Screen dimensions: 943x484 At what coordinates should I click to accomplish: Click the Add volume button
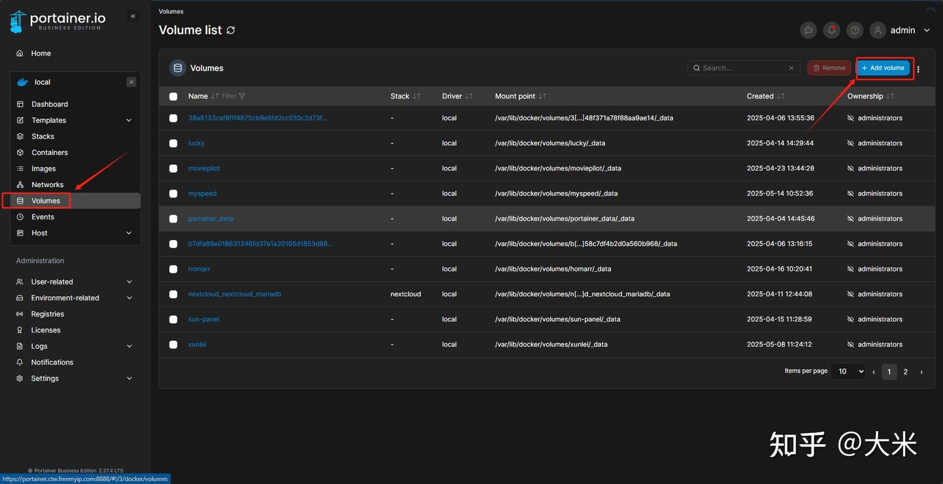[x=883, y=68]
